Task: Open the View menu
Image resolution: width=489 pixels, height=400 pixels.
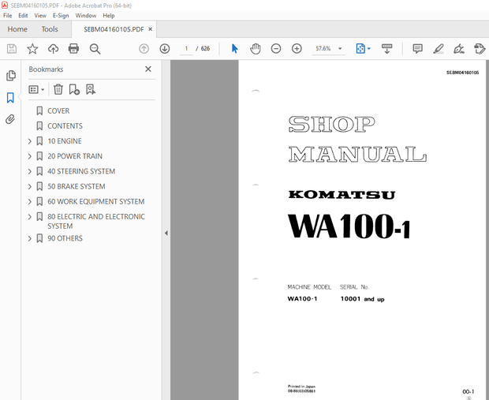Action: (x=40, y=16)
